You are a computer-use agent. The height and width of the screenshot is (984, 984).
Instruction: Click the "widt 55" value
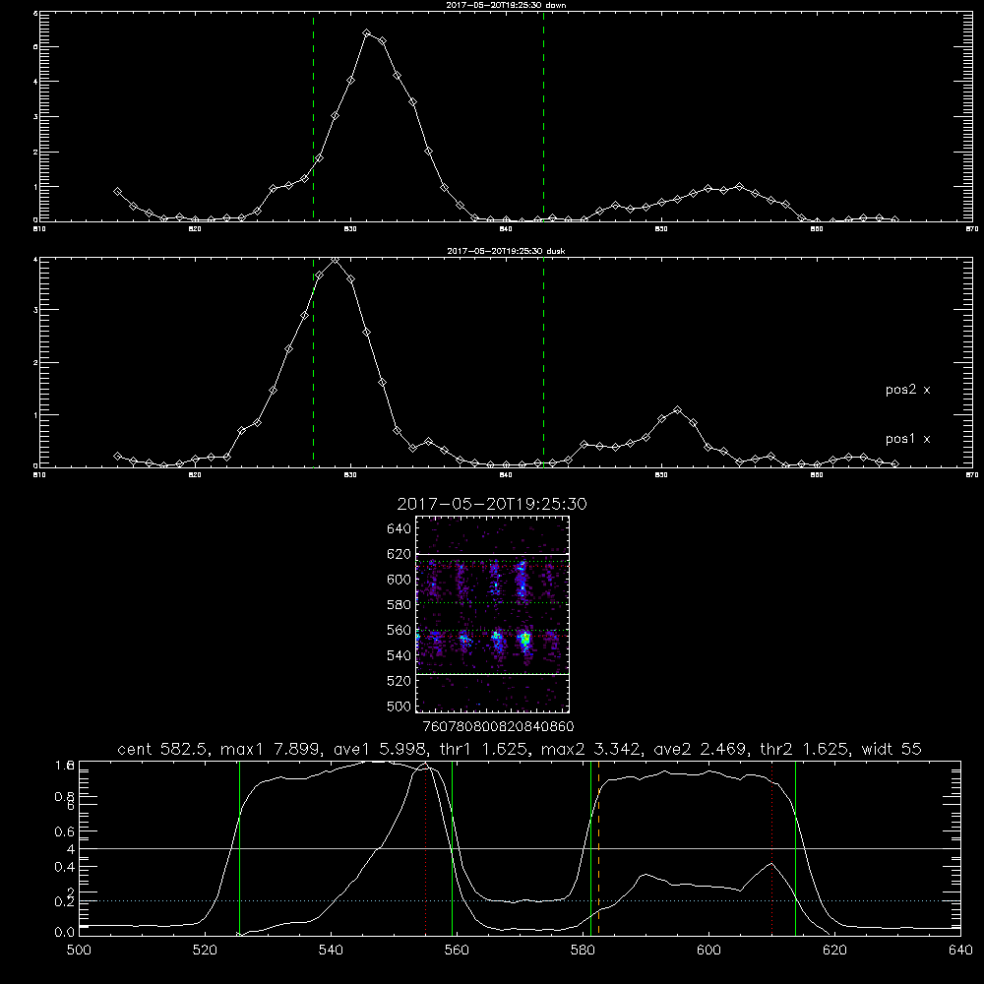click(892, 749)
